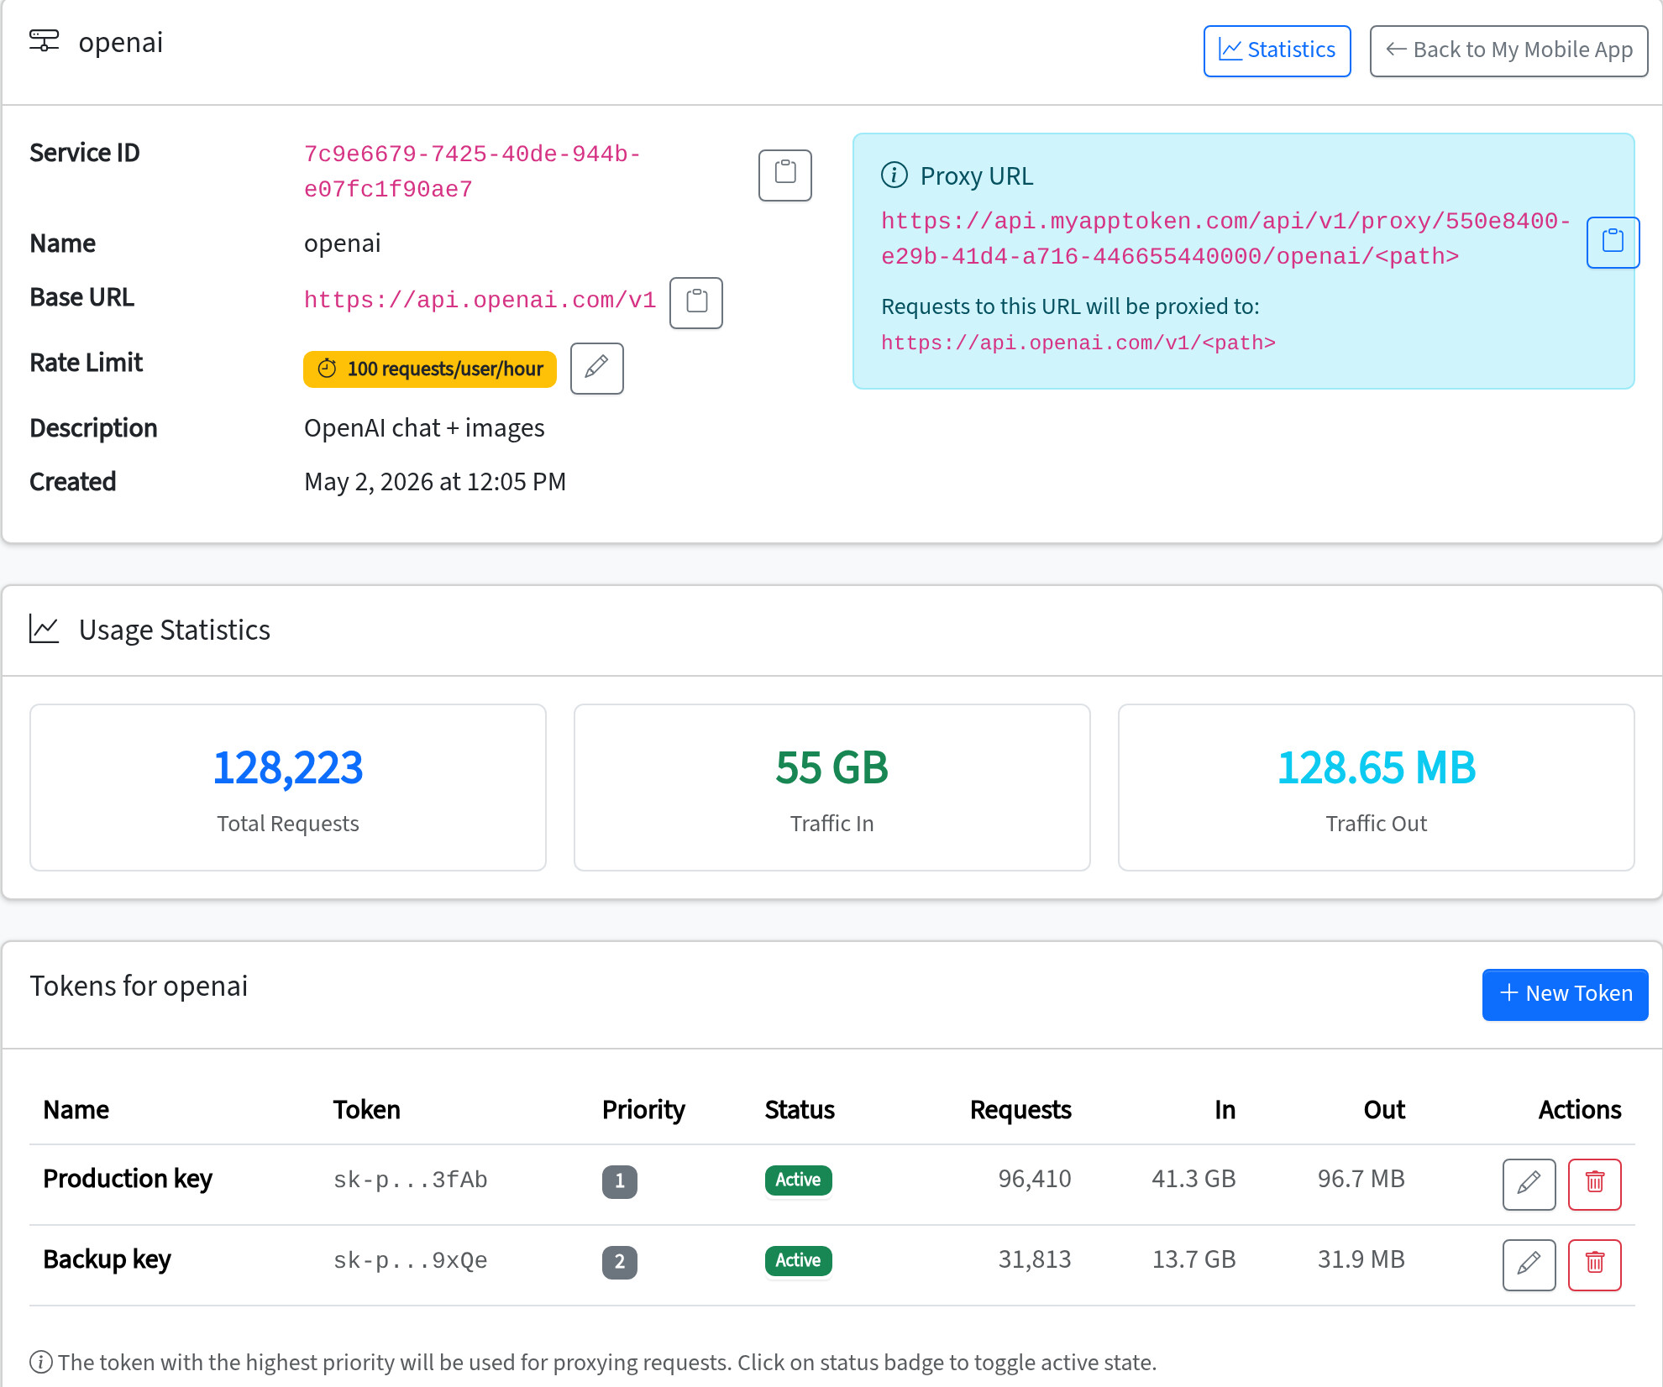The height and width of the screenshot is (1387, 1663).
Task: Delete the Backup key token
Action: click(x=1594, y=1264)
